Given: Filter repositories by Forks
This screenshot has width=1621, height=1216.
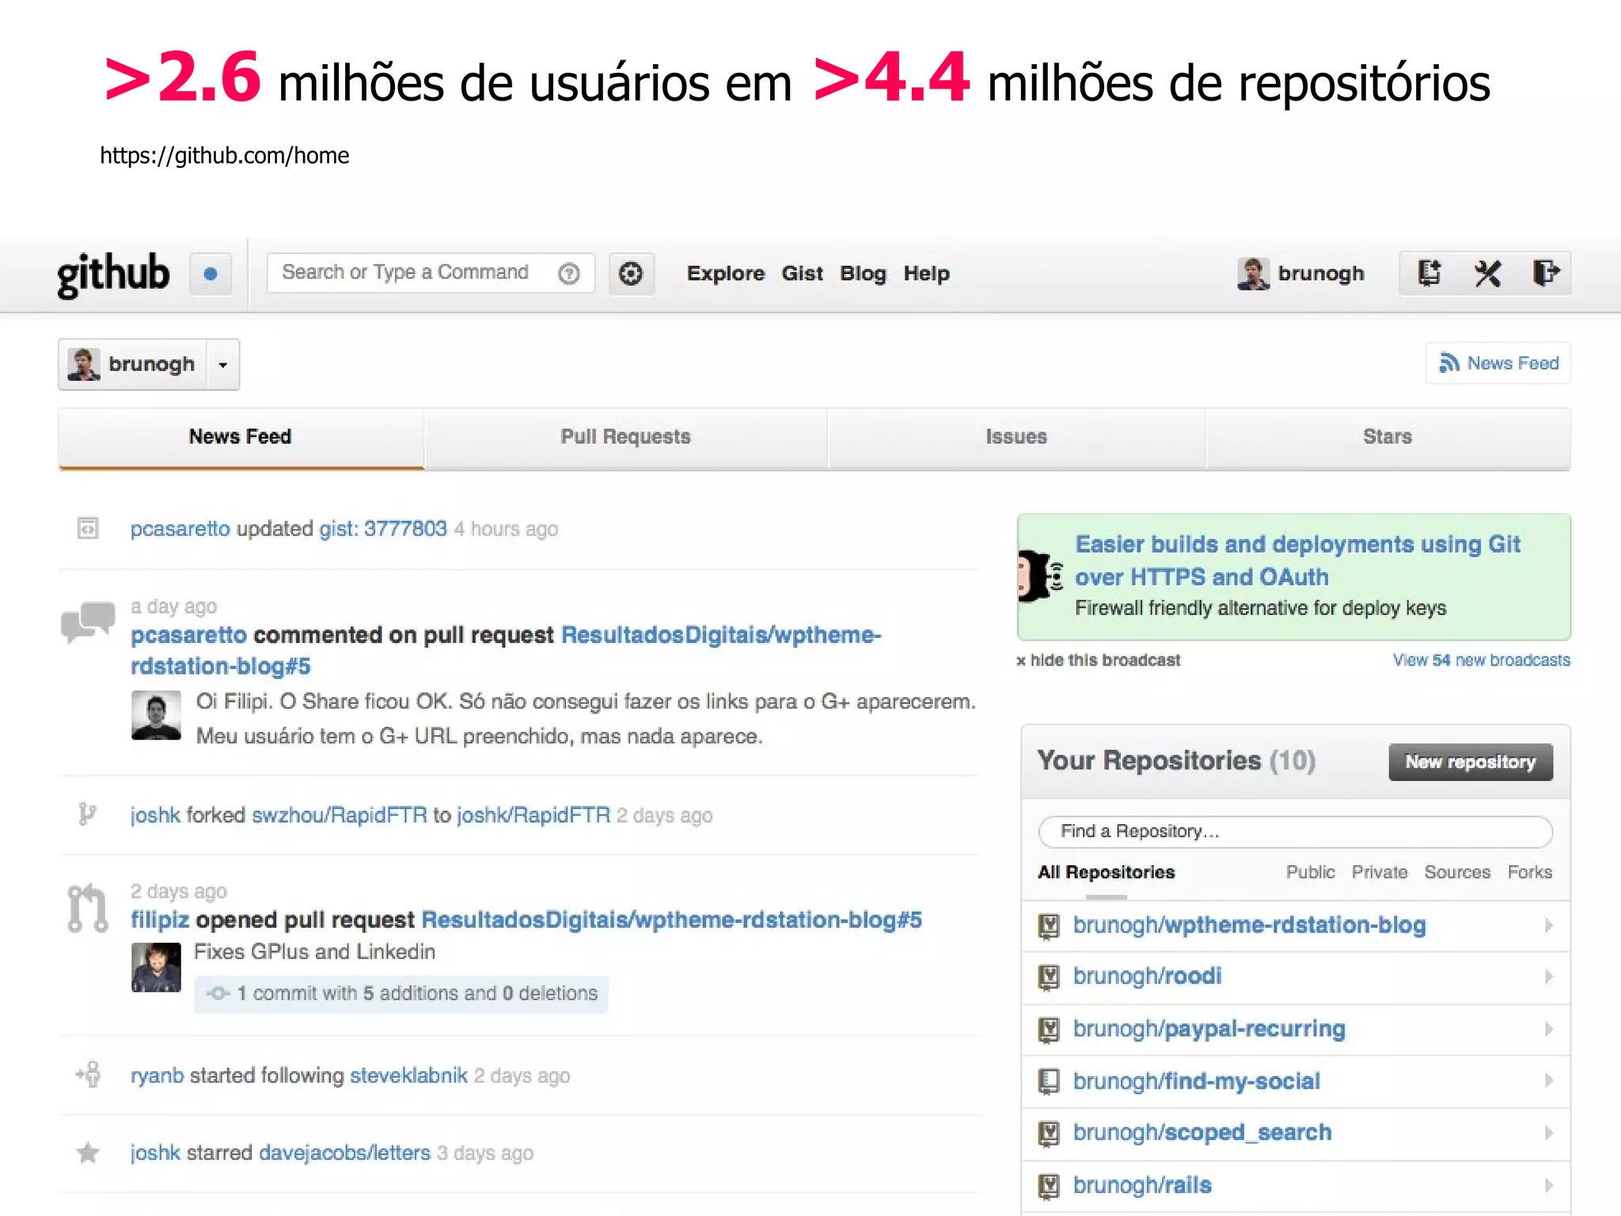Looking at the screenshot, I should pyautogui.click(x=1529, y=872).
